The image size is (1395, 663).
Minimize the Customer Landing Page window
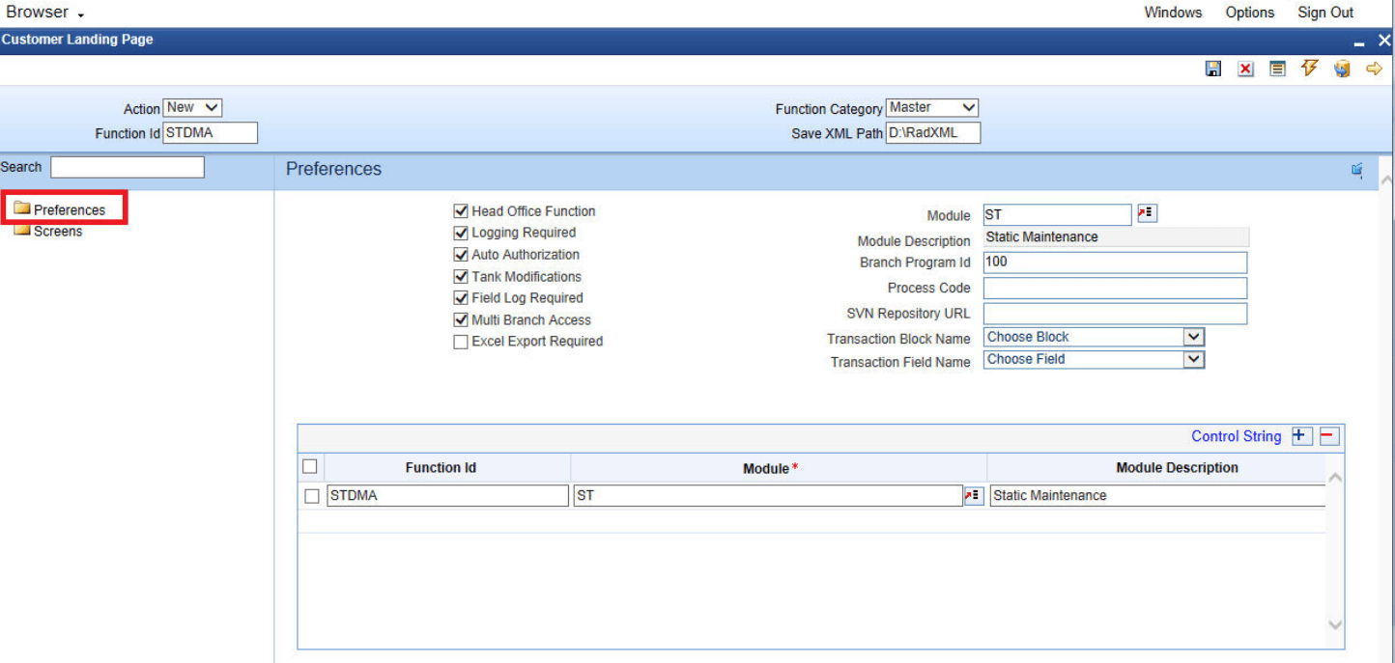coord(1359,42)
